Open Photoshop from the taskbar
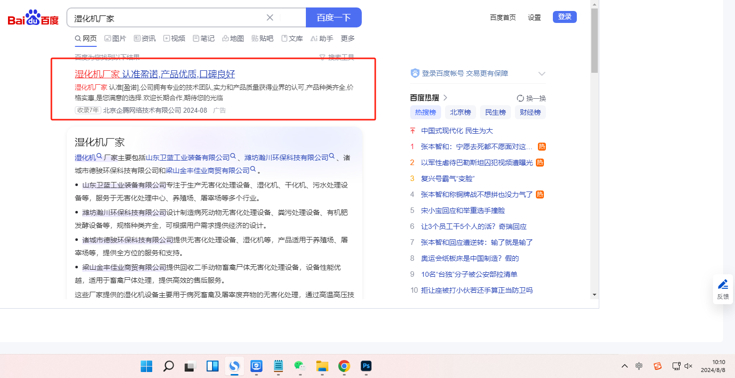 click(366, 367)
